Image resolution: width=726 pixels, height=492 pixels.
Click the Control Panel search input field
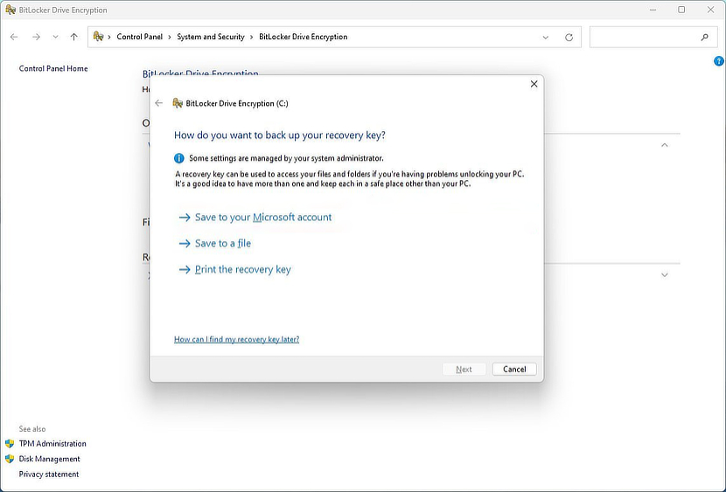643,38
